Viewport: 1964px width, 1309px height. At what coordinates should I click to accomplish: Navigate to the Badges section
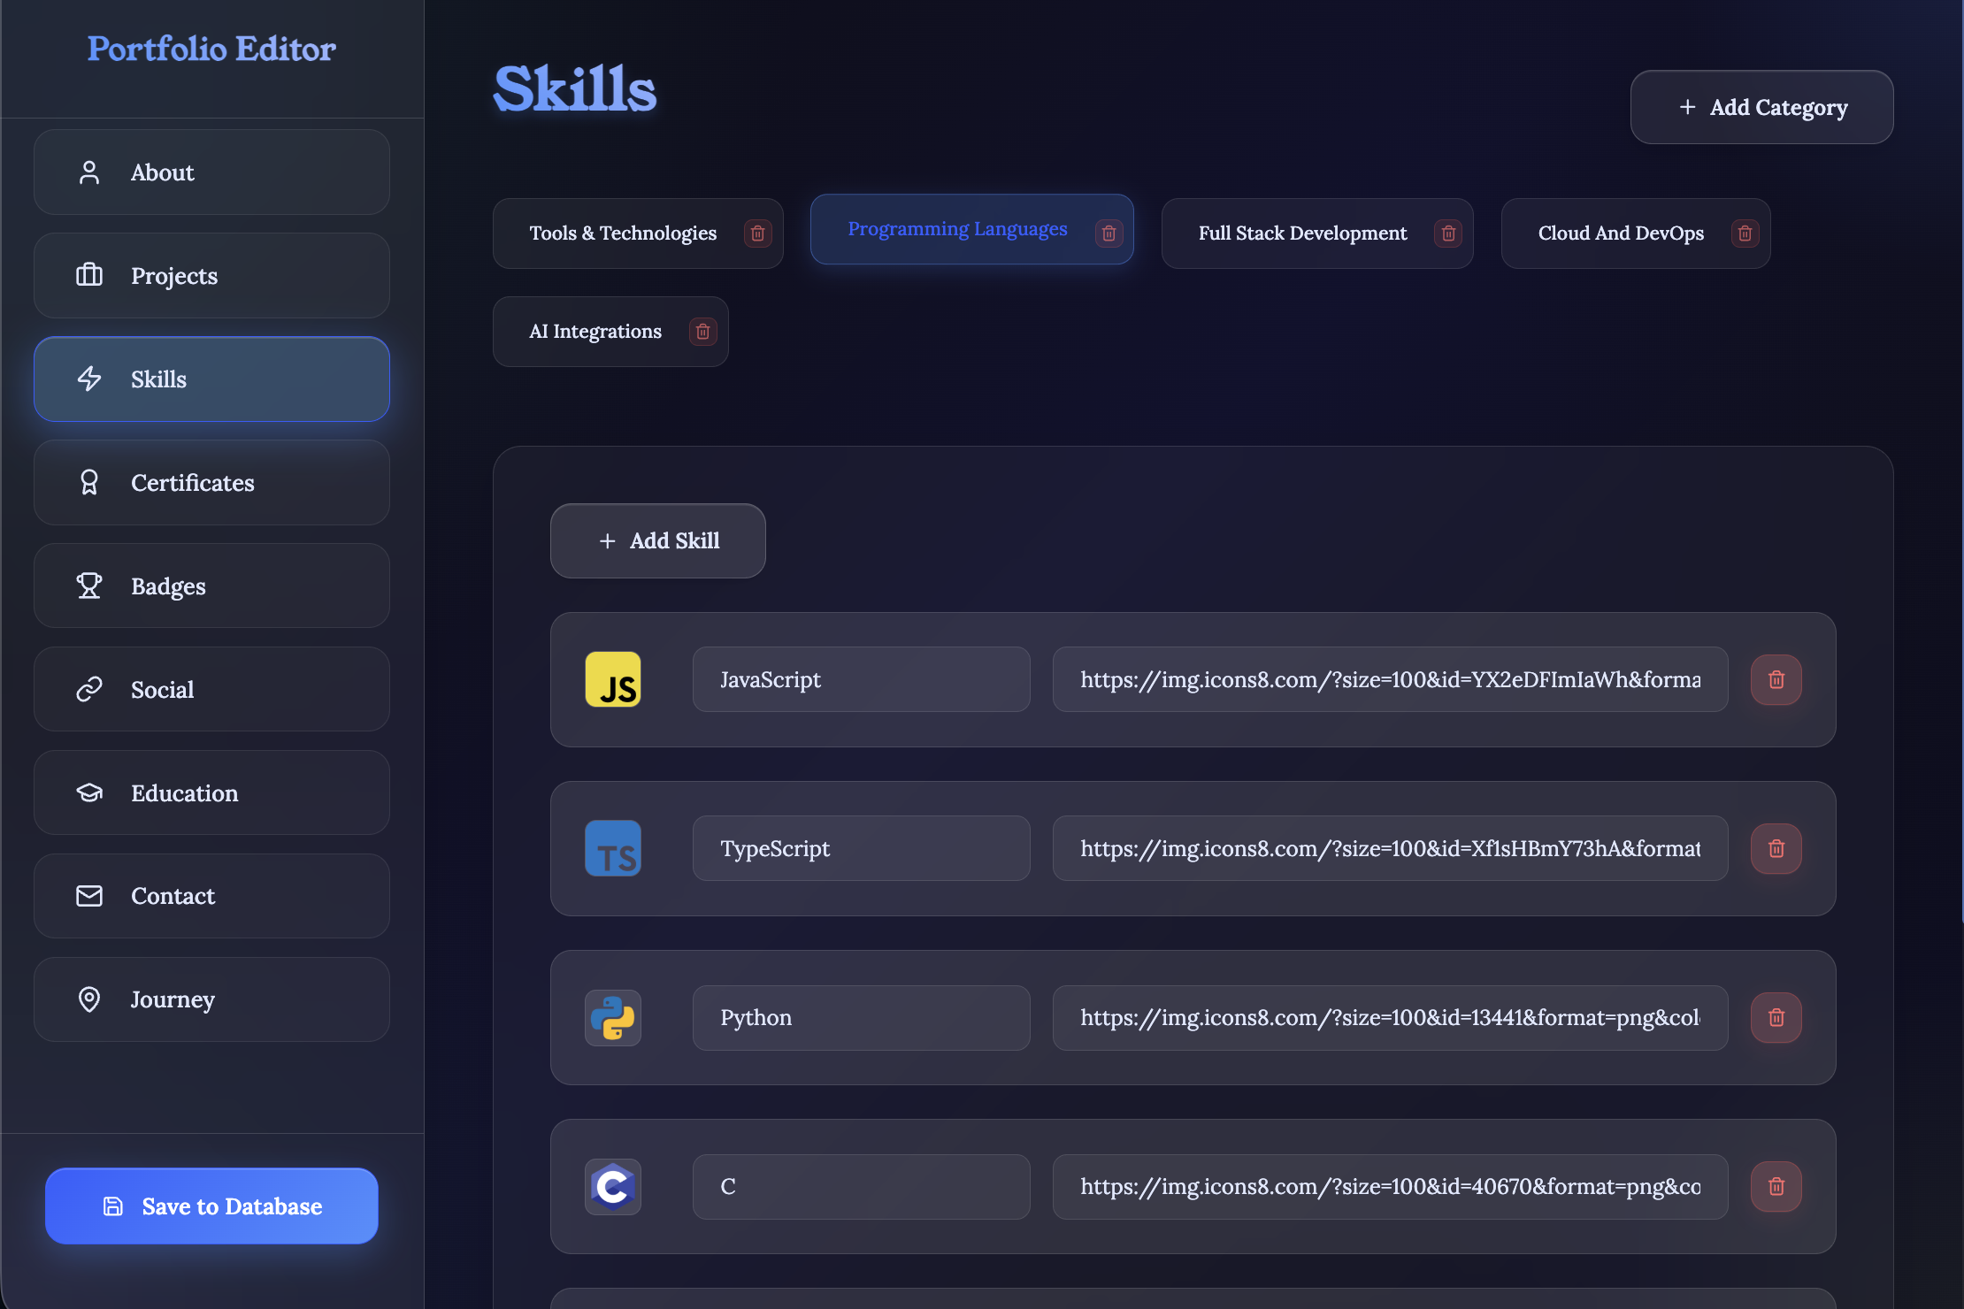(x=211, y=586)
